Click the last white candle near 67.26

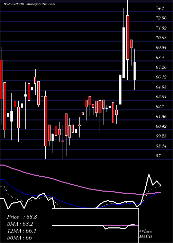[135, 71]
